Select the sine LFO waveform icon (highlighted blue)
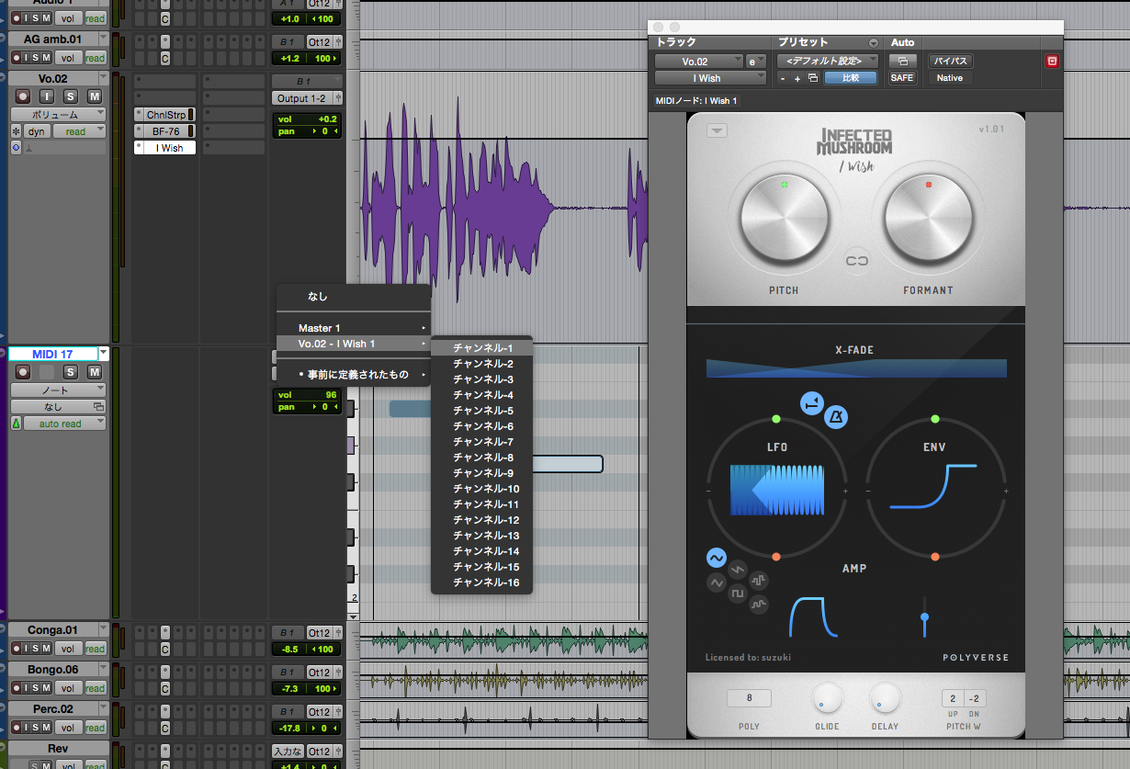The image size is (1130, 769). 717,557
